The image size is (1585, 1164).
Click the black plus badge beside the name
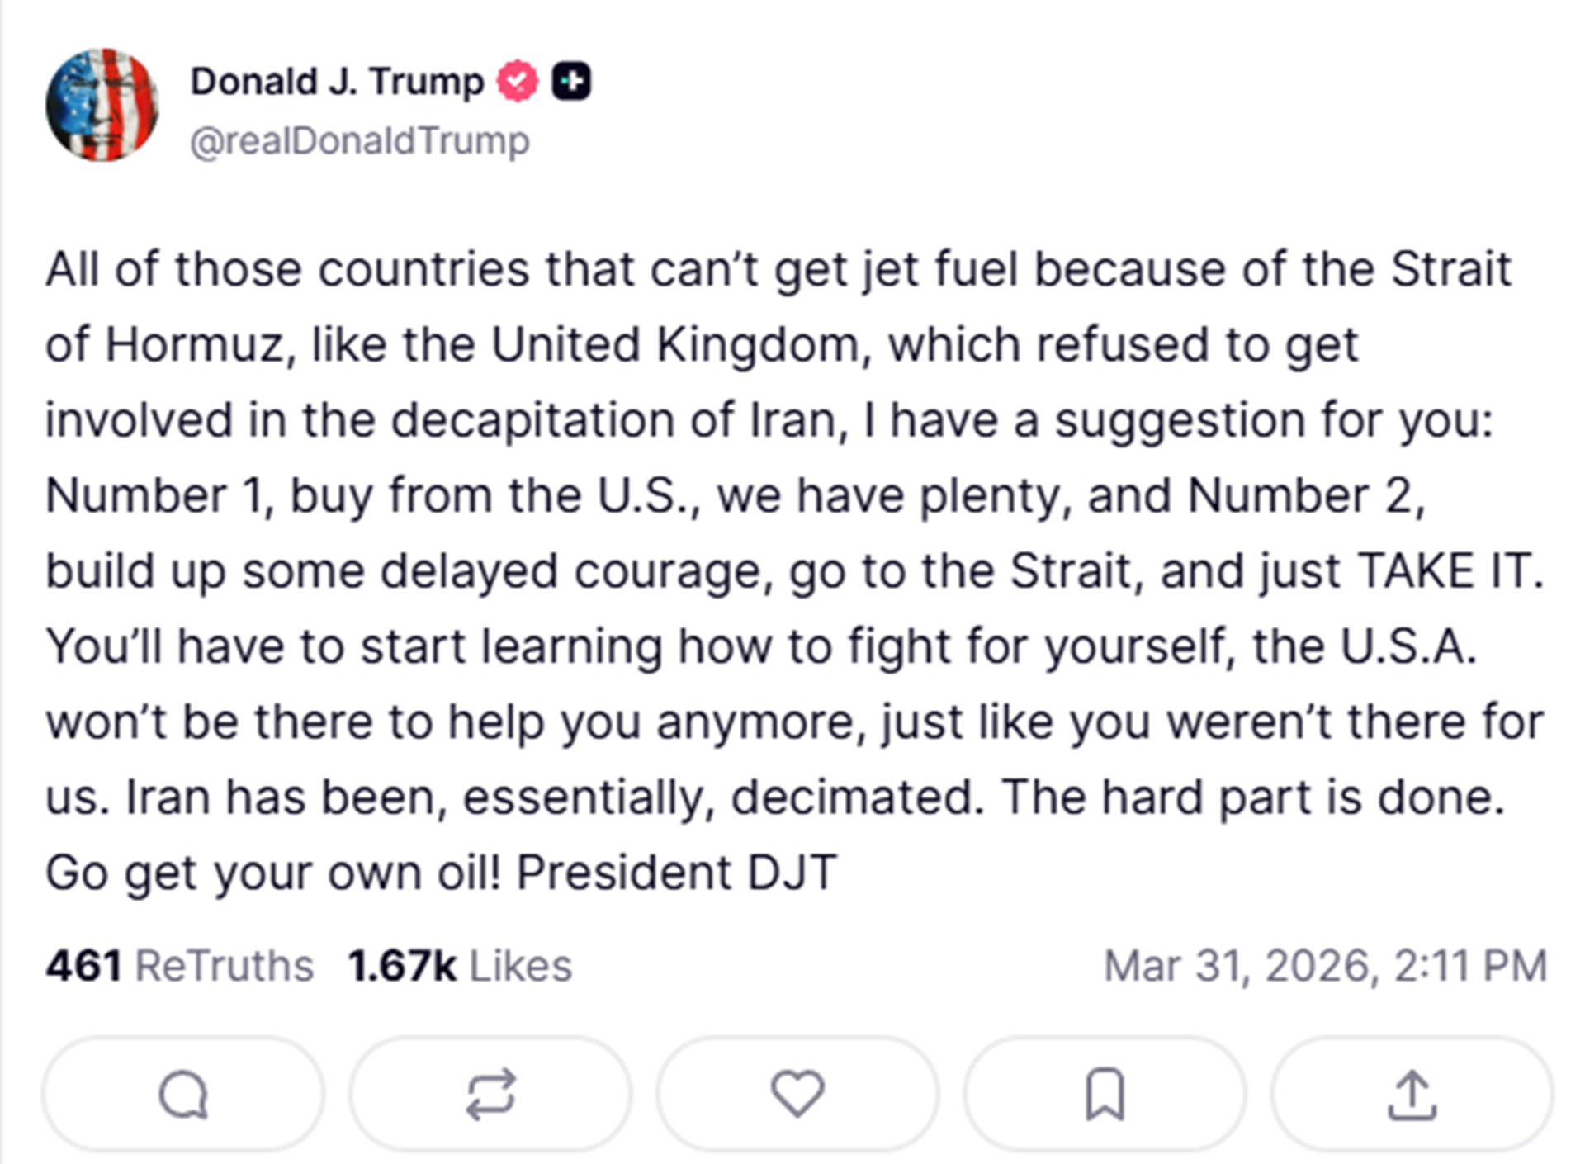[x=571, y=81]
